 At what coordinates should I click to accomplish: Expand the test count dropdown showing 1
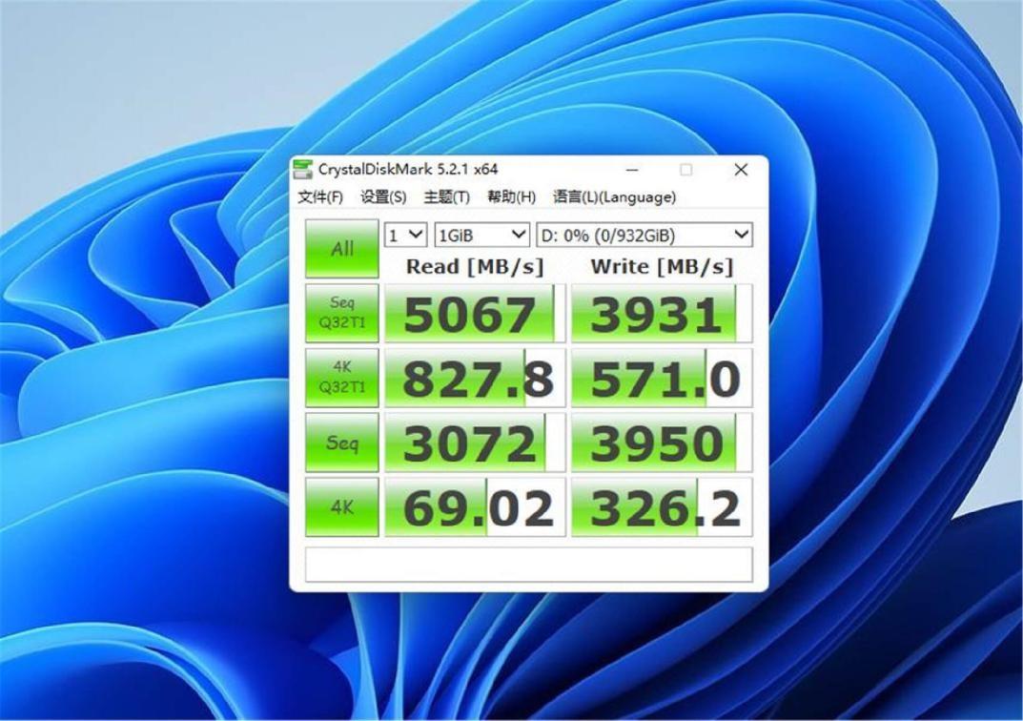406,235
